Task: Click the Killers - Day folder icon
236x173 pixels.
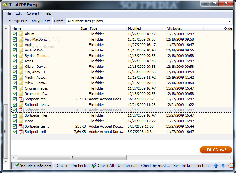Action: coord(21,67)
